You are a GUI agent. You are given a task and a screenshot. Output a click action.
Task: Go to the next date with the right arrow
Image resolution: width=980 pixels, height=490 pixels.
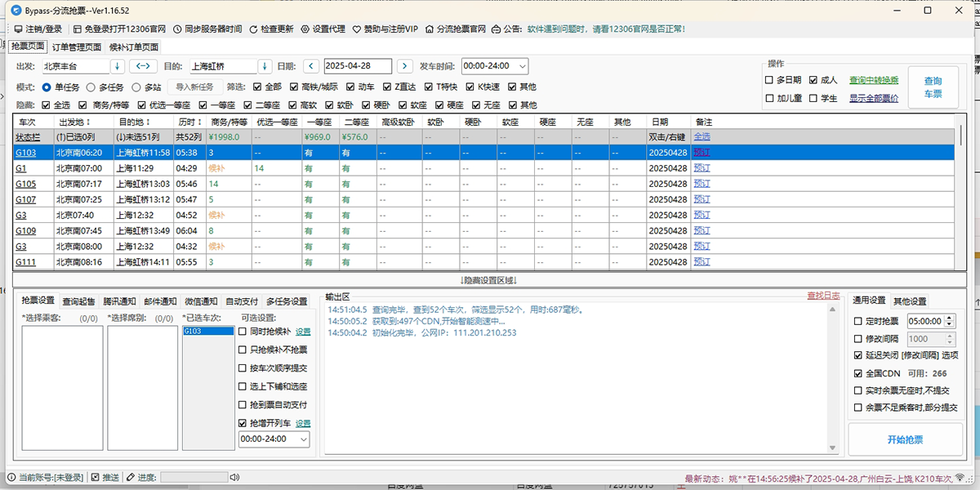pyautogui.click(x=404, y=66)
